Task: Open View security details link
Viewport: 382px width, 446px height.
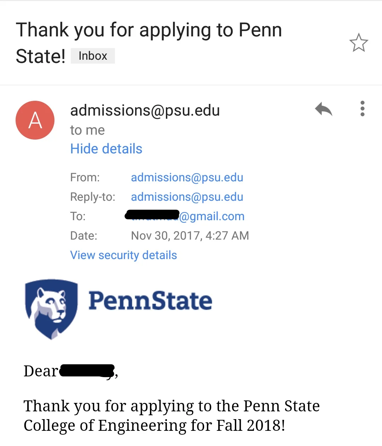Action: click(x=123, y=255)
